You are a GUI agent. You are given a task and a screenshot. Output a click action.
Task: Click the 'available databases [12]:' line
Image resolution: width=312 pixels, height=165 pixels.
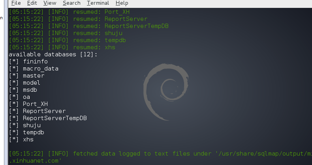(53, 54)
